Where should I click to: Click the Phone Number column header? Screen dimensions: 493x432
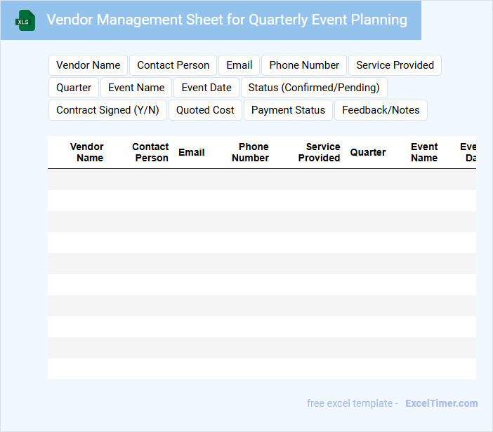251,152
